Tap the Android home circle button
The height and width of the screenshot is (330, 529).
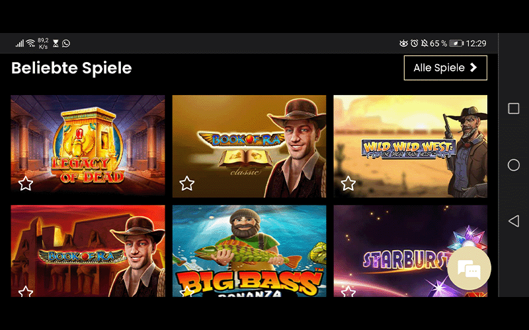pos(514,165)
